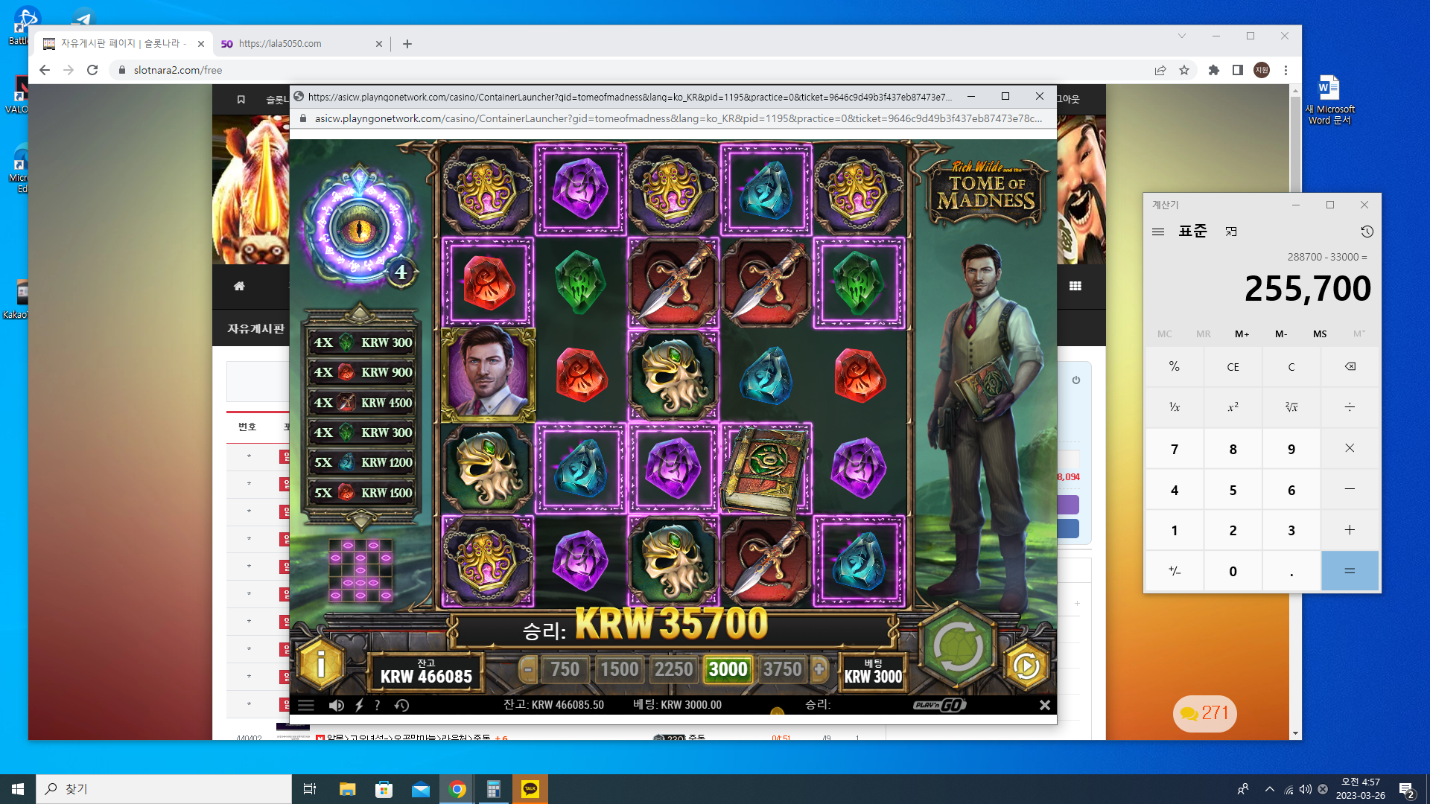
Task: Toggle the Chrome side panel
Action: pyautogui.click(x=1238, y=70)
